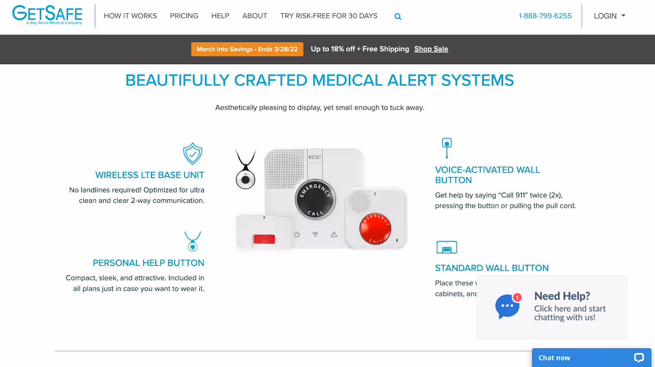Click the search magnifier icon in navbar
The image size is (655, 367).
tap(398, 16)
